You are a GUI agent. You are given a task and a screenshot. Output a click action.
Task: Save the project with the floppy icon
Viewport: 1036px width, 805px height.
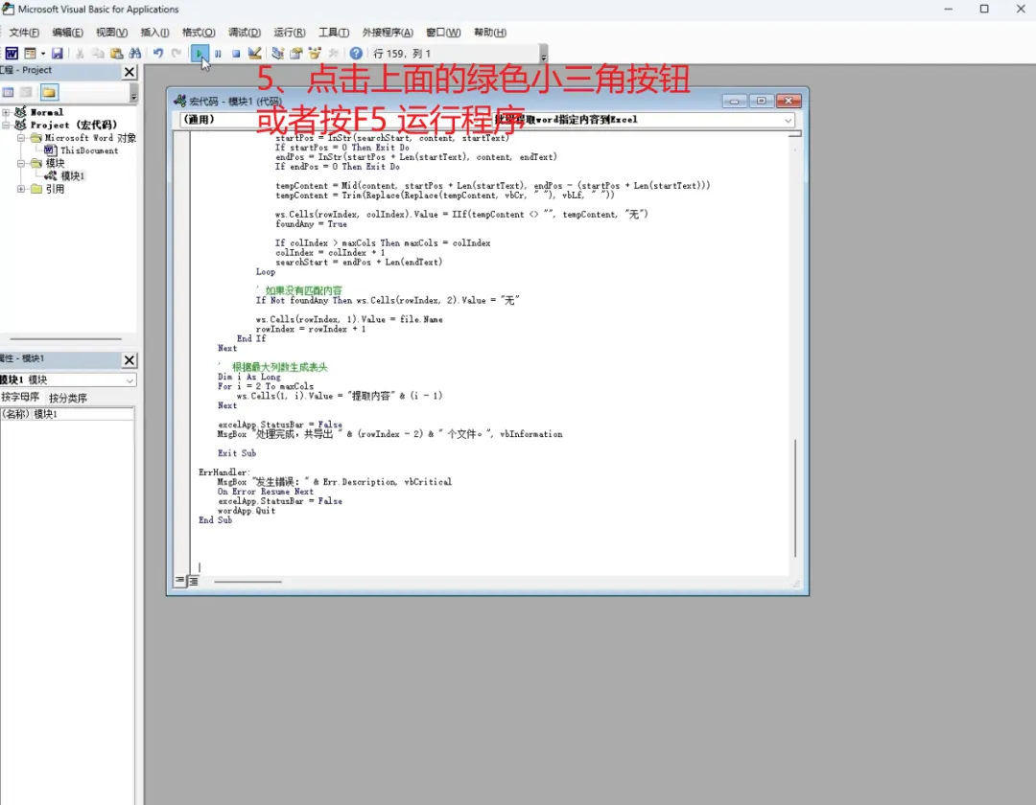(x=58, y=54)
